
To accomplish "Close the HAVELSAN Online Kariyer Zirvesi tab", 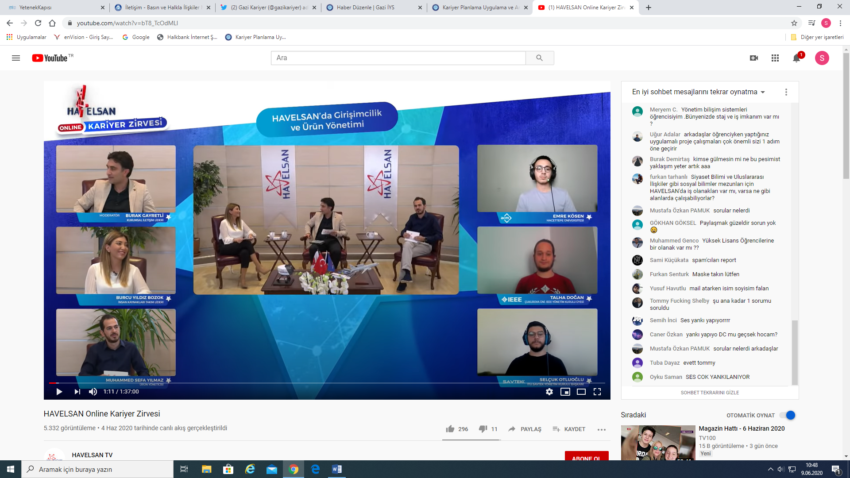I will 632,8.
